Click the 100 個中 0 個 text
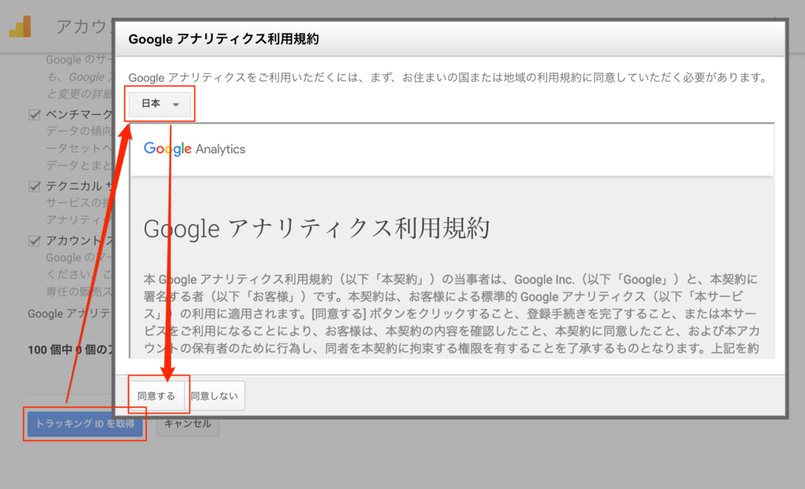This screenshot has width=805, height=489. [x=71, y=350]
